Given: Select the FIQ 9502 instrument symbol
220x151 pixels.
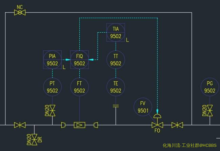Looking at the screenshot, I should coord(79,60).
